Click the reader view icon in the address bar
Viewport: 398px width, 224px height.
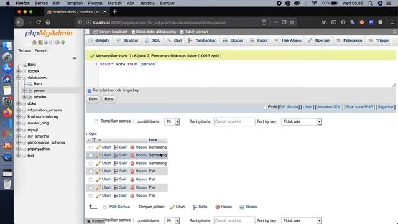[x=264, y=22]
